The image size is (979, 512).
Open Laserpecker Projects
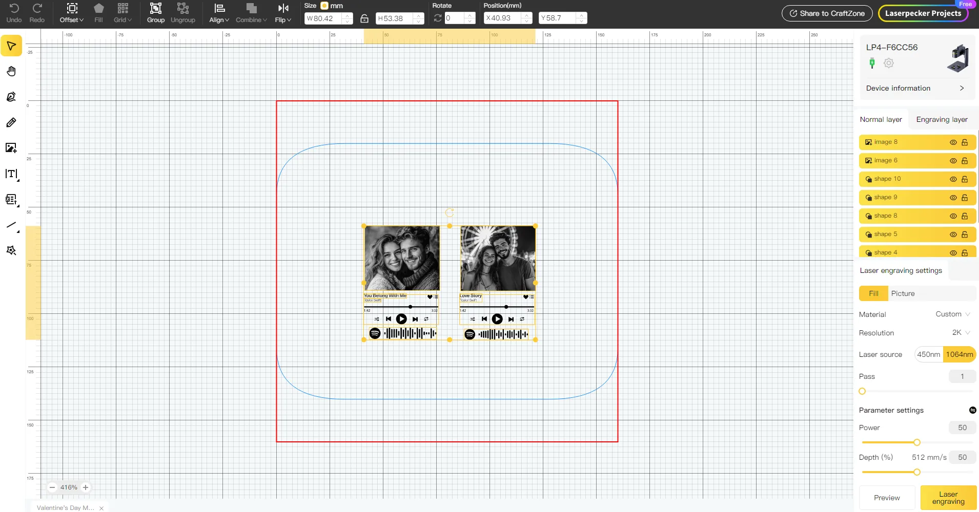tap(923, 13)
